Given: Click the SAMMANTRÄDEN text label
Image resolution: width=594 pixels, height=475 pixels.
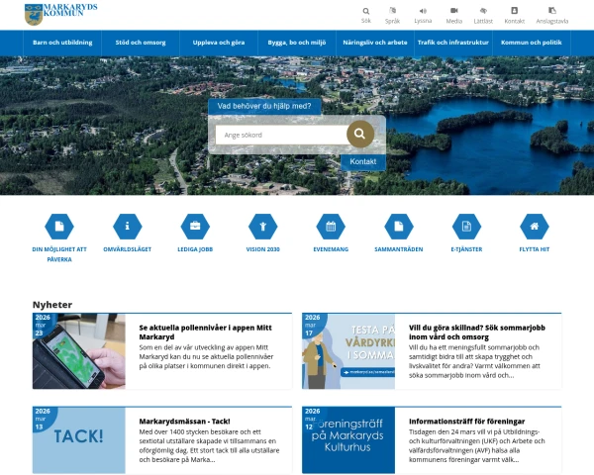Looking at the screenshot, I should tap(399, 249).
